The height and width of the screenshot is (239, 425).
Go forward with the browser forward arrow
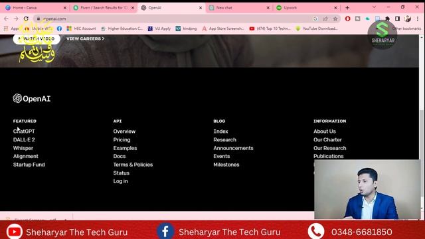tap(16, 19)
